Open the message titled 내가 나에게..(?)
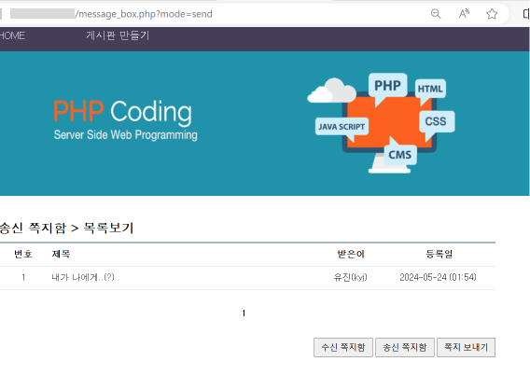 pos(83,277)
